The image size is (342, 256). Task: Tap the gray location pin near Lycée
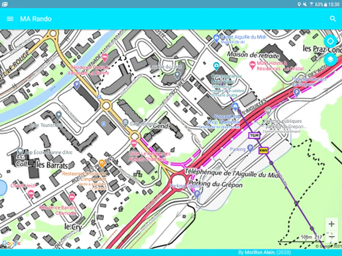click(x=177, y=75)
